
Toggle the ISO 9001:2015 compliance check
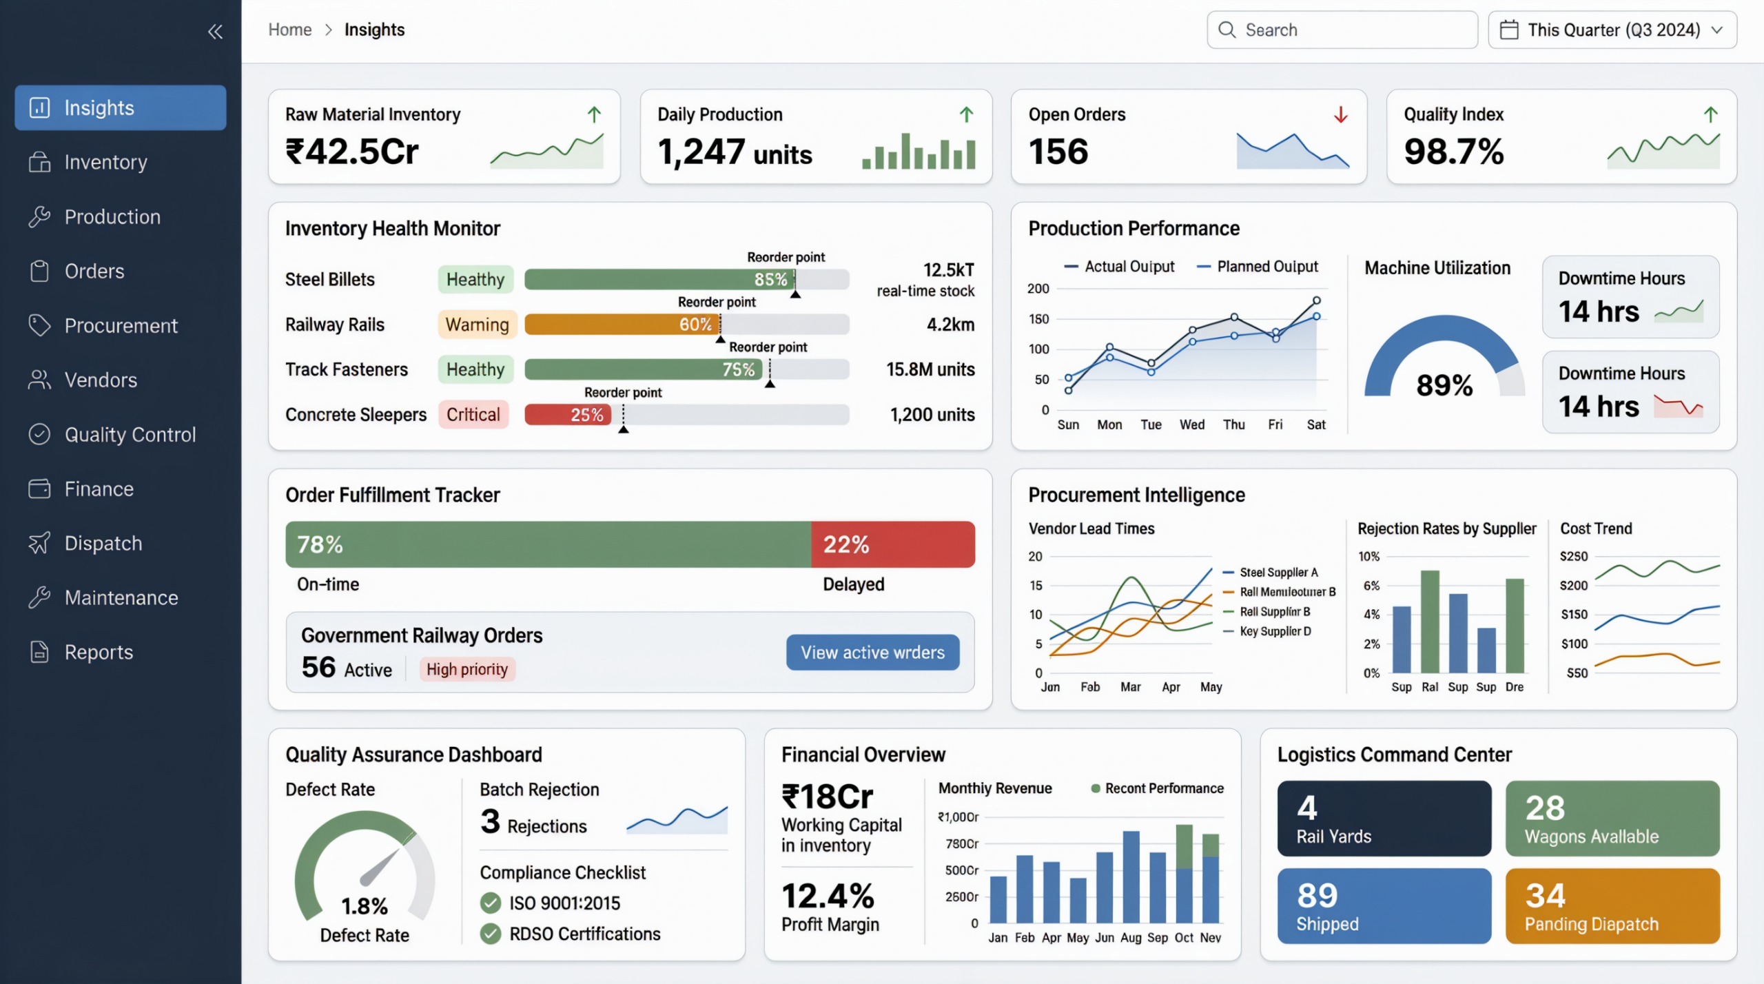click(491, 903)
